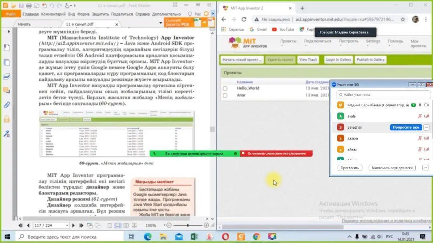Click the 'Начать новый проект' button
433x243 pixels.
[x=242, y=60]
